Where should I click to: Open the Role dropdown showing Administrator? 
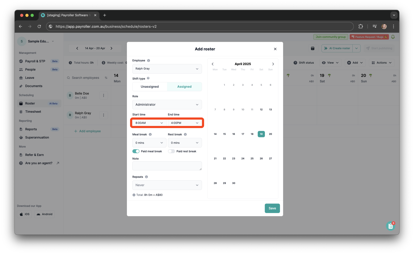coord(167,105)
